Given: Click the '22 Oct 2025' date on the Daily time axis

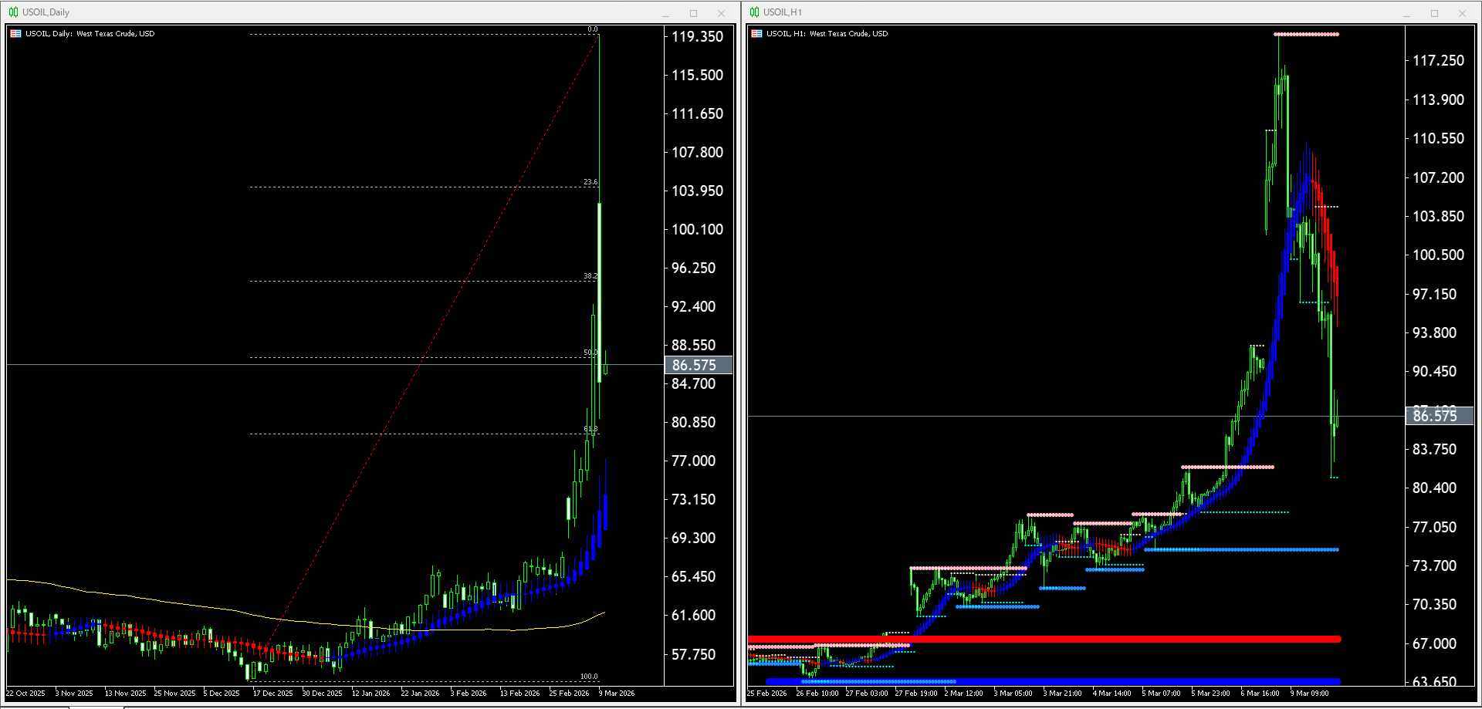Looking at the screenshot, I should click(x=26, y=694).
